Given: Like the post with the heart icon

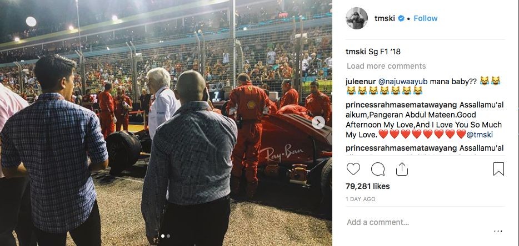Looking at the screenshot, I should point(353,169).
